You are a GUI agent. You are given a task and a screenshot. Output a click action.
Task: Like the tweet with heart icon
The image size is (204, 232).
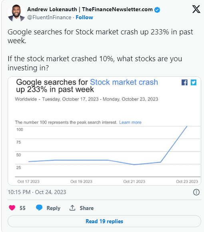point(12,208)
